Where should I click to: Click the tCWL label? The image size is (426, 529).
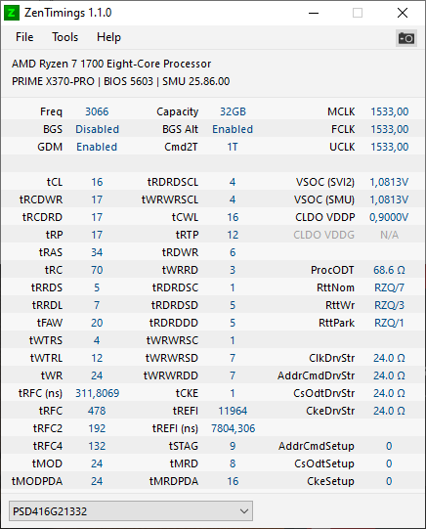coord(185,217)
